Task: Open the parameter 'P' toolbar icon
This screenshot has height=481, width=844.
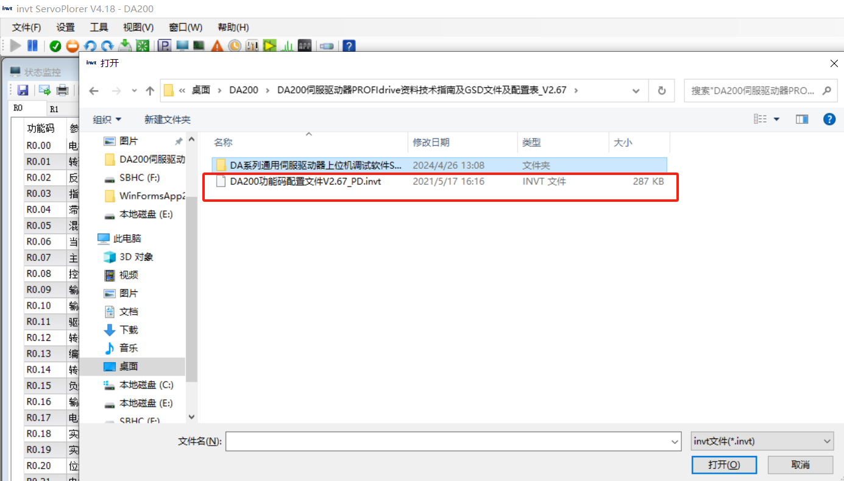Action: coord(165,46)
